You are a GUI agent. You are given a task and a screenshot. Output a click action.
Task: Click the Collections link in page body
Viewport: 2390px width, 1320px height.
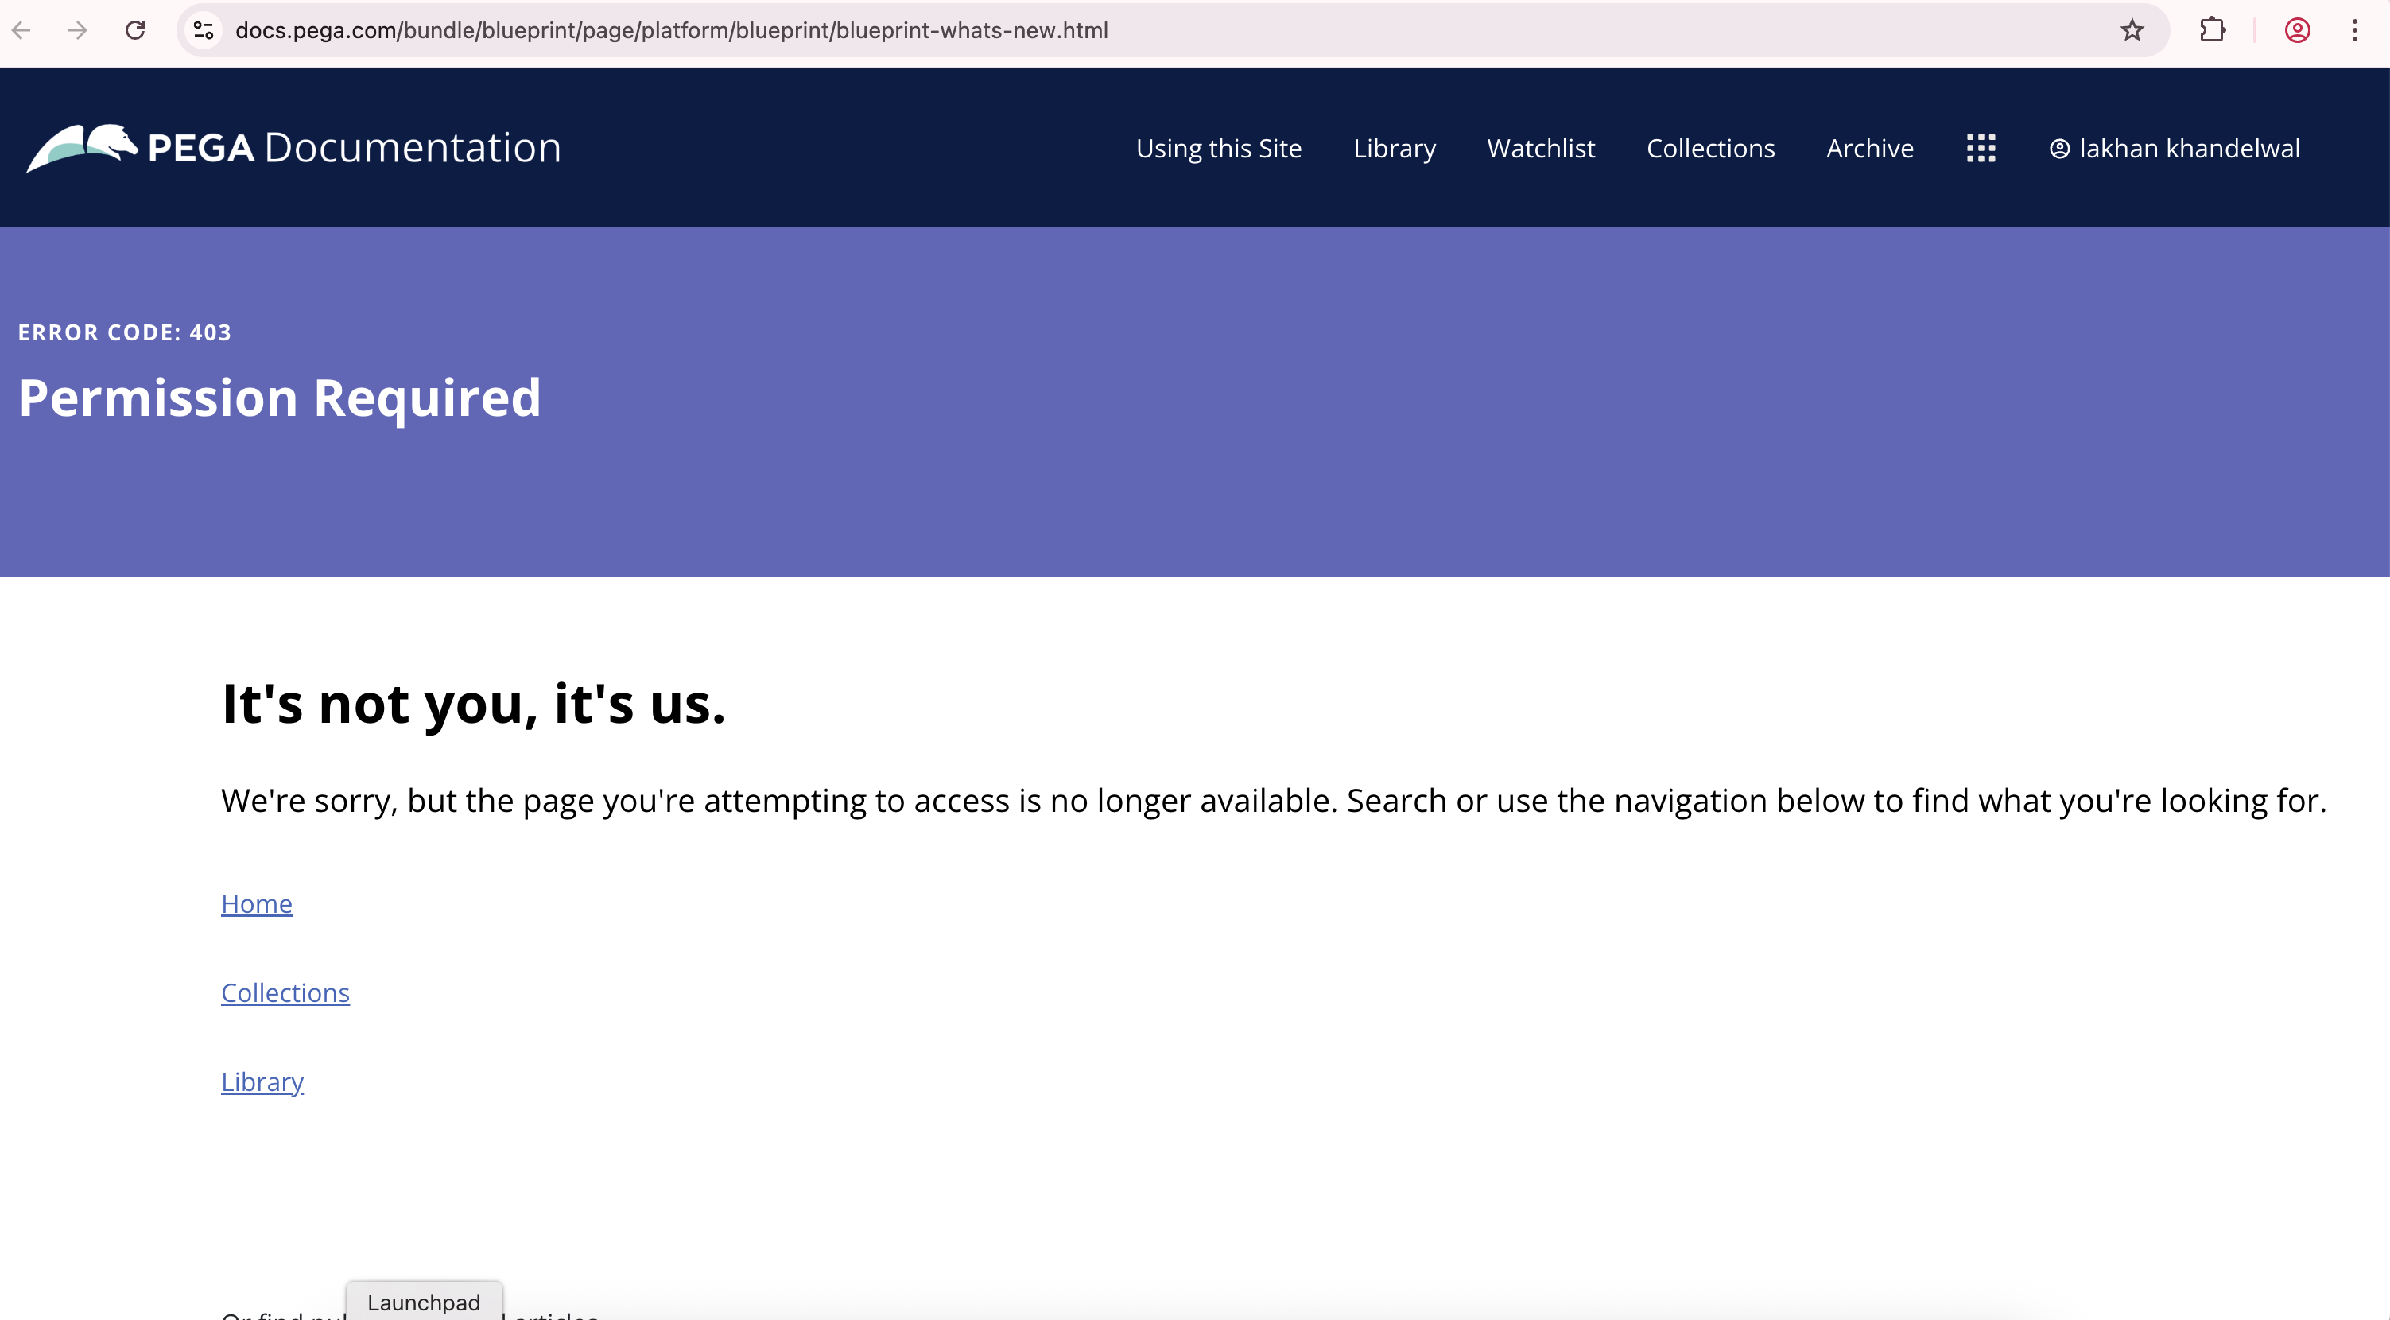click(x=285, y=992)
